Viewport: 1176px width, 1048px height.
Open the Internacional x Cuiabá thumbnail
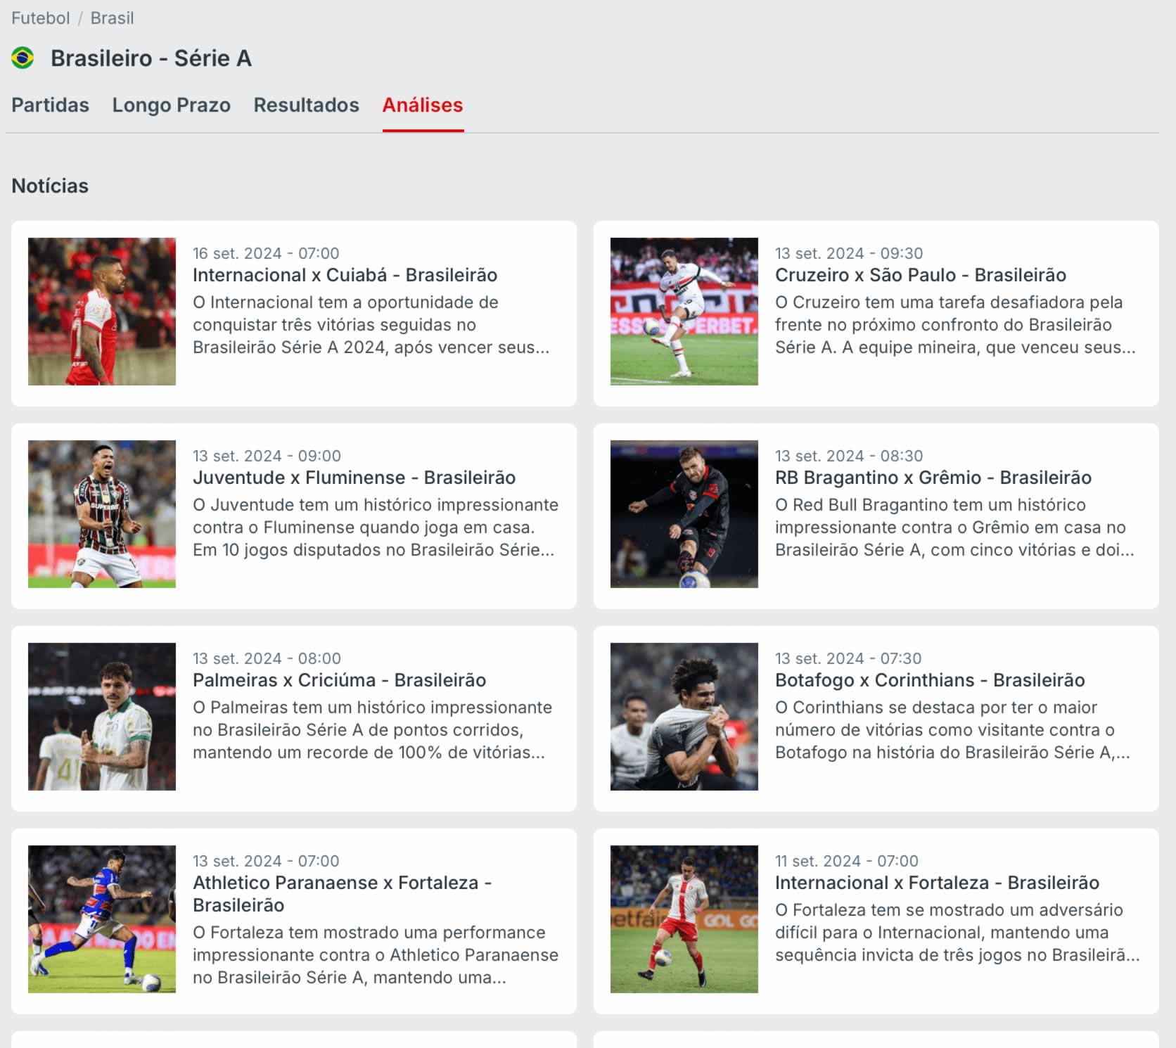(102, 312)
